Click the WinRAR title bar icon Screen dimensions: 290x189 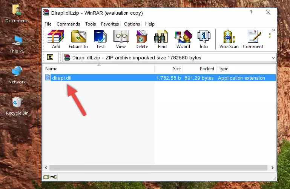pyautogui.click(x=46, y=13)
